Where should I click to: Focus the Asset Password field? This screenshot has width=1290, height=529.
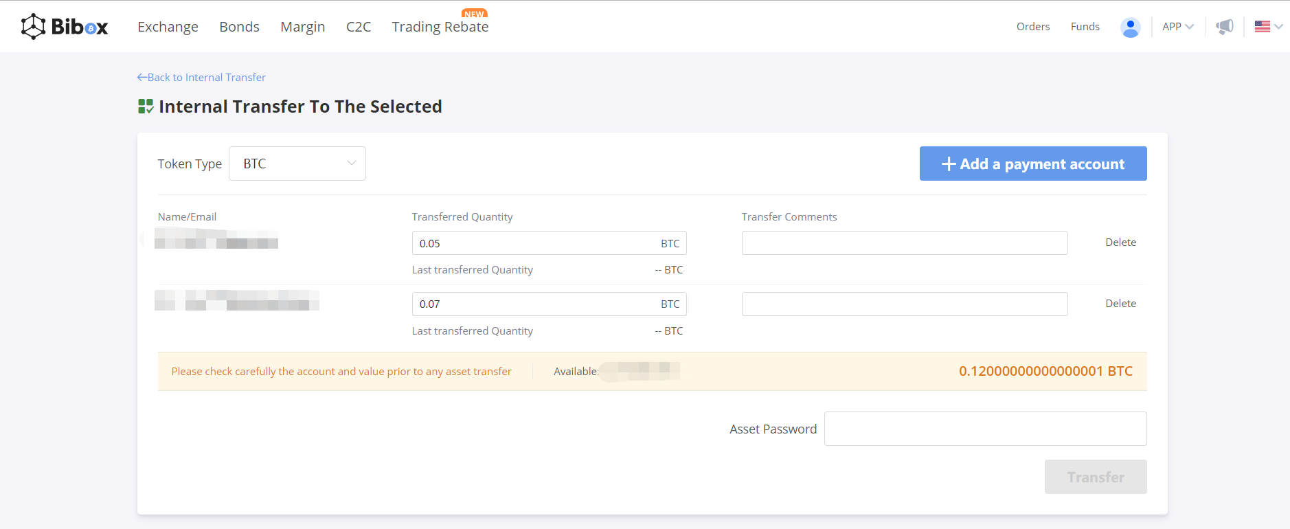click(x=984, y=429)
